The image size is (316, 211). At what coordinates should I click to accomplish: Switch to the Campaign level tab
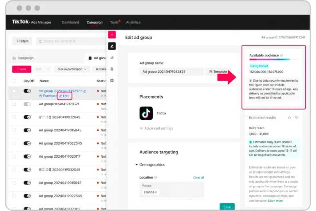23,58
